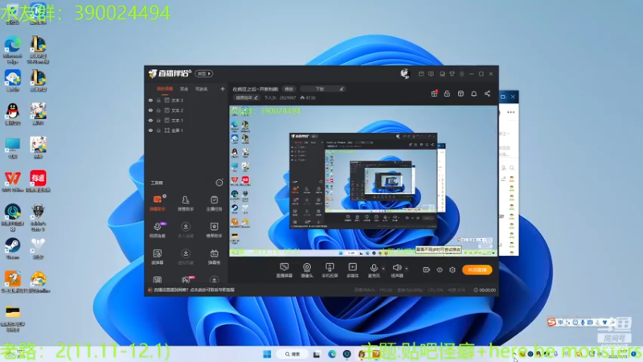Viewport: 643px width, 362px height.
Task: Open the 虚拟形象 download tool
Action: (186, 257)
